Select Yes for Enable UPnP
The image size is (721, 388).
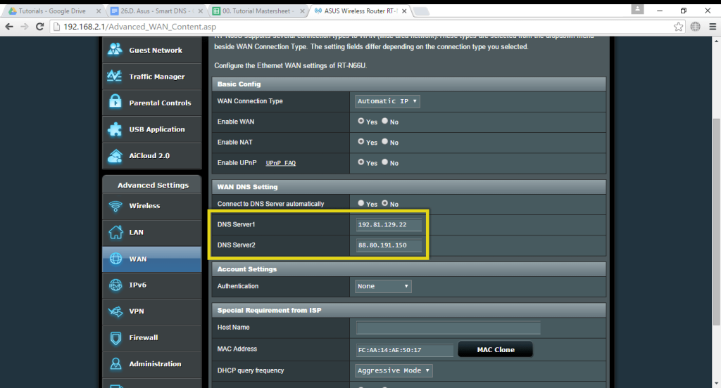click(x=361, y=162)
